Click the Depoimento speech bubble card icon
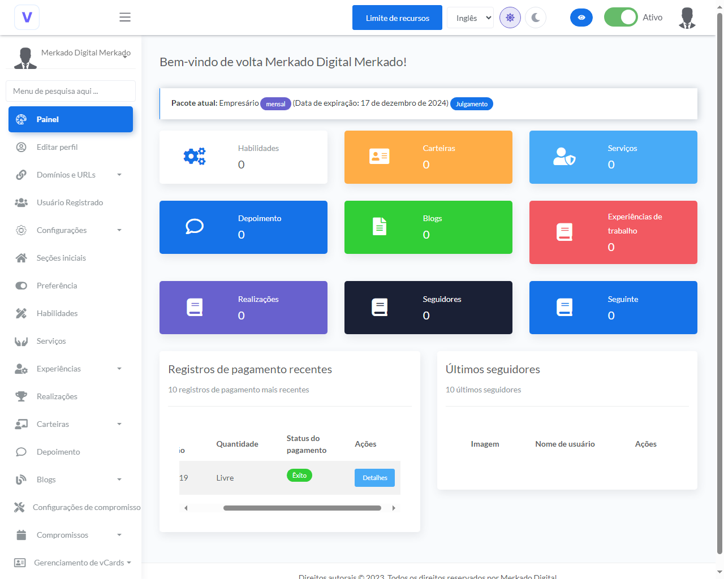724x579 pixels. [x=195, y=227]
